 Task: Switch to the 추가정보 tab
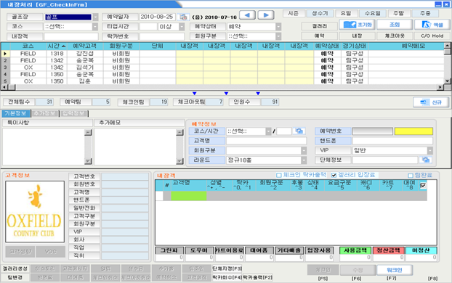tap(44, 113)
